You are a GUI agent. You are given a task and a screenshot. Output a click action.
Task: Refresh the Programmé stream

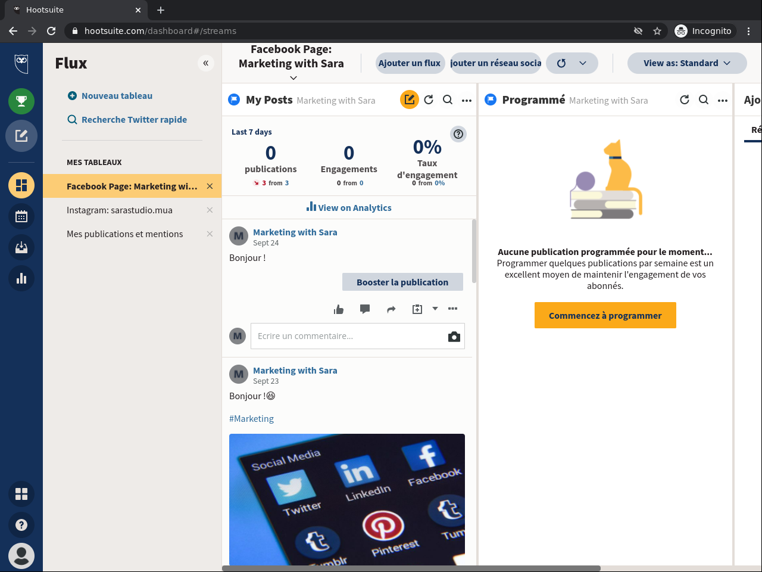click(685, 100)
